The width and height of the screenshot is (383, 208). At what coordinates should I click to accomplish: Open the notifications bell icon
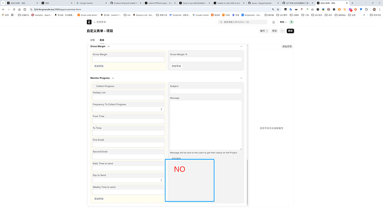pyautogui.click(x=274, y=22)
